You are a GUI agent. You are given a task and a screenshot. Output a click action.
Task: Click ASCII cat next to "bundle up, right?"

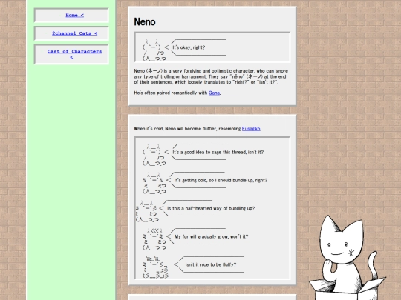154,183
